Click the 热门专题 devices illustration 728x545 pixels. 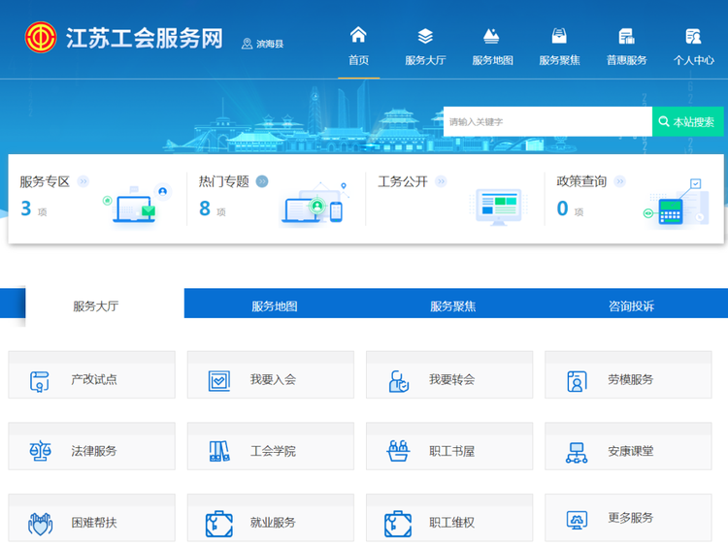tap(314, 204)
